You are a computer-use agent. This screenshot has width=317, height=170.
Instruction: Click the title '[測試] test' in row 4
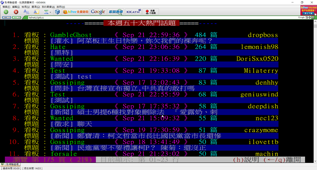tap(71, 76)
